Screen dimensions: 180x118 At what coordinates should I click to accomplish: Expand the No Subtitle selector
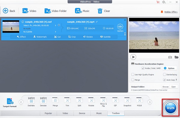tap(55, 32)
